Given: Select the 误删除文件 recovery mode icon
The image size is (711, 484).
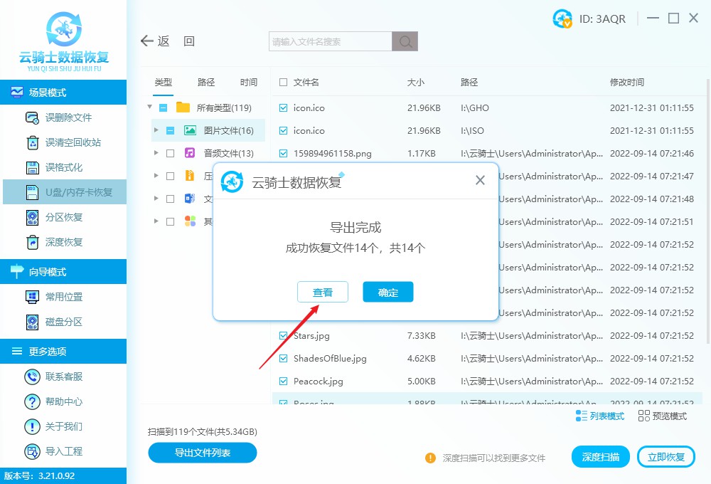Looking at the screenshot, I should tap(32, 117).
